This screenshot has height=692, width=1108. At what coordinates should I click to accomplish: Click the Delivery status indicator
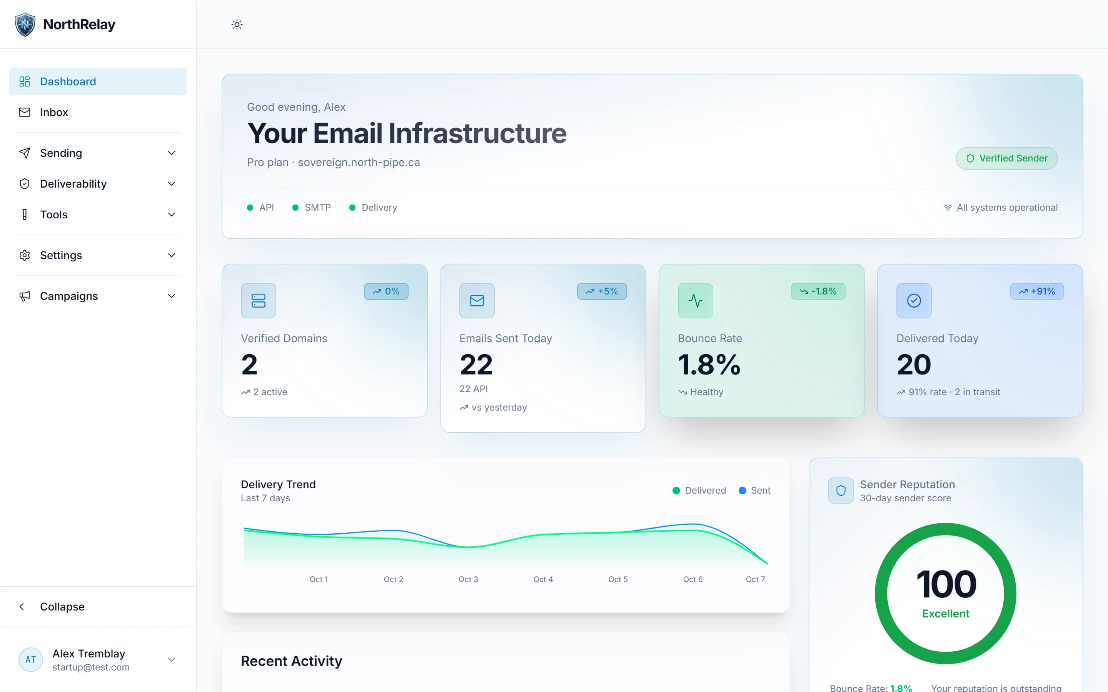coord(373,207)
